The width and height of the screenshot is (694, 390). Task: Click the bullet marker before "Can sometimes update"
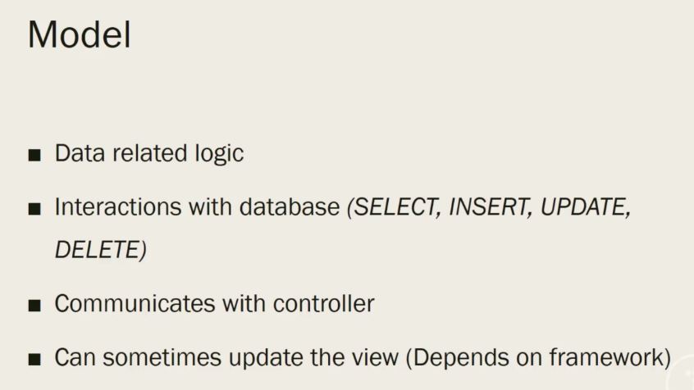point(34,359)
